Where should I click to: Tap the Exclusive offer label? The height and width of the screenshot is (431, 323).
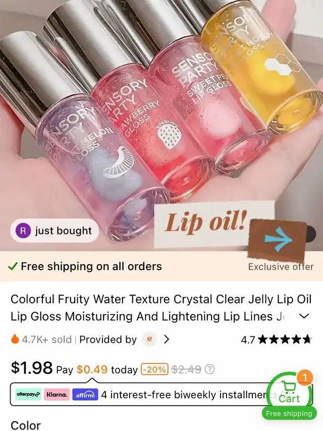click(x=281, y=267)
